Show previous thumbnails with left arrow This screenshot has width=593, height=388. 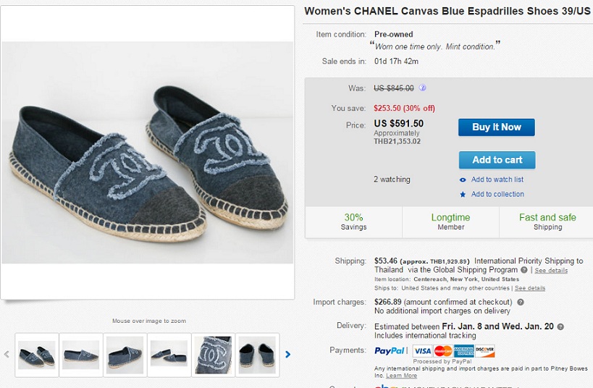coord(7,355)
